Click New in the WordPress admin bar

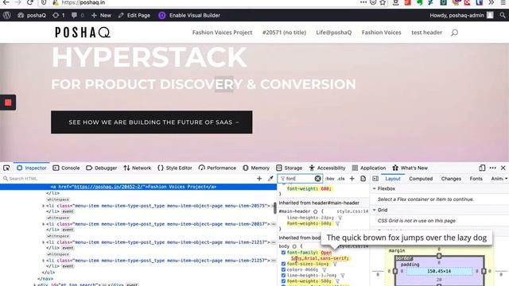coord(101,15)
